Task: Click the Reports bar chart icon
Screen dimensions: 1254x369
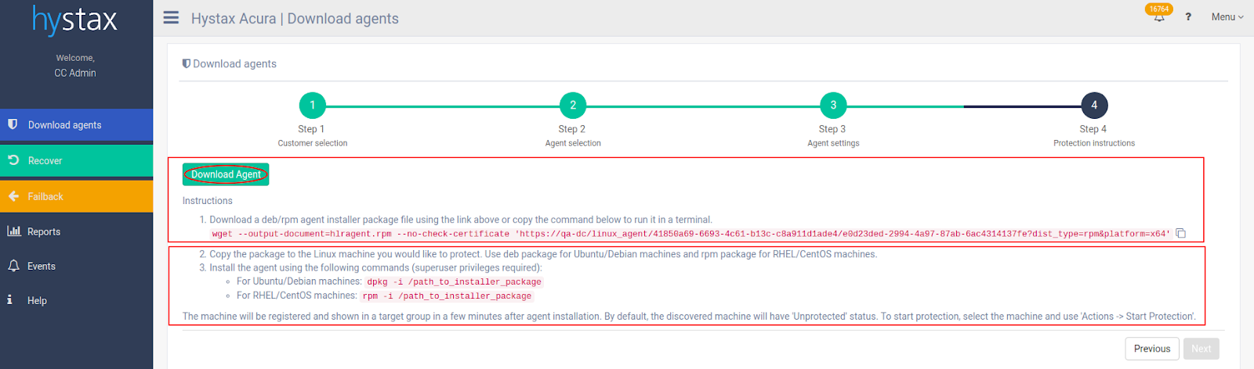Action: [13, 231]
